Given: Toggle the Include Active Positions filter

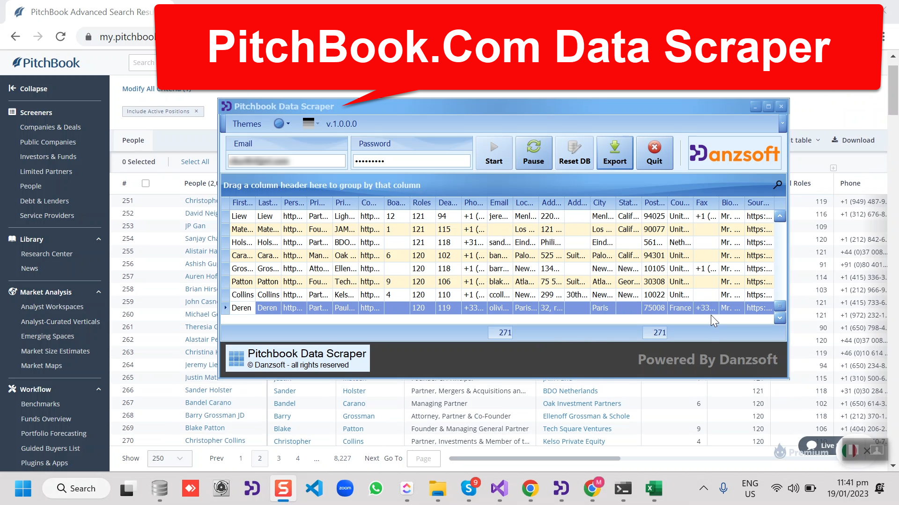Looking at the screenshot, I should coord(197,112).
